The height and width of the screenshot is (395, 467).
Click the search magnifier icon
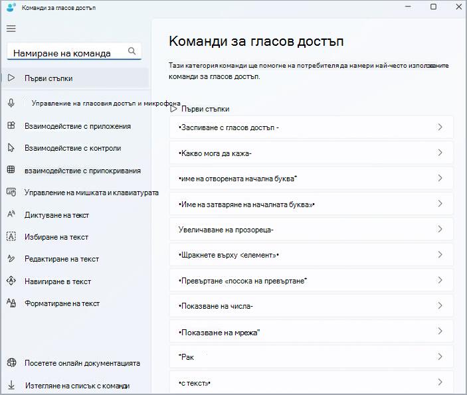pos(132,51)
